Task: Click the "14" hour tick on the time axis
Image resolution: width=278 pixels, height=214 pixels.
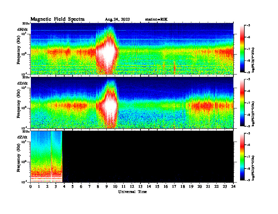Action: point(148,186)
